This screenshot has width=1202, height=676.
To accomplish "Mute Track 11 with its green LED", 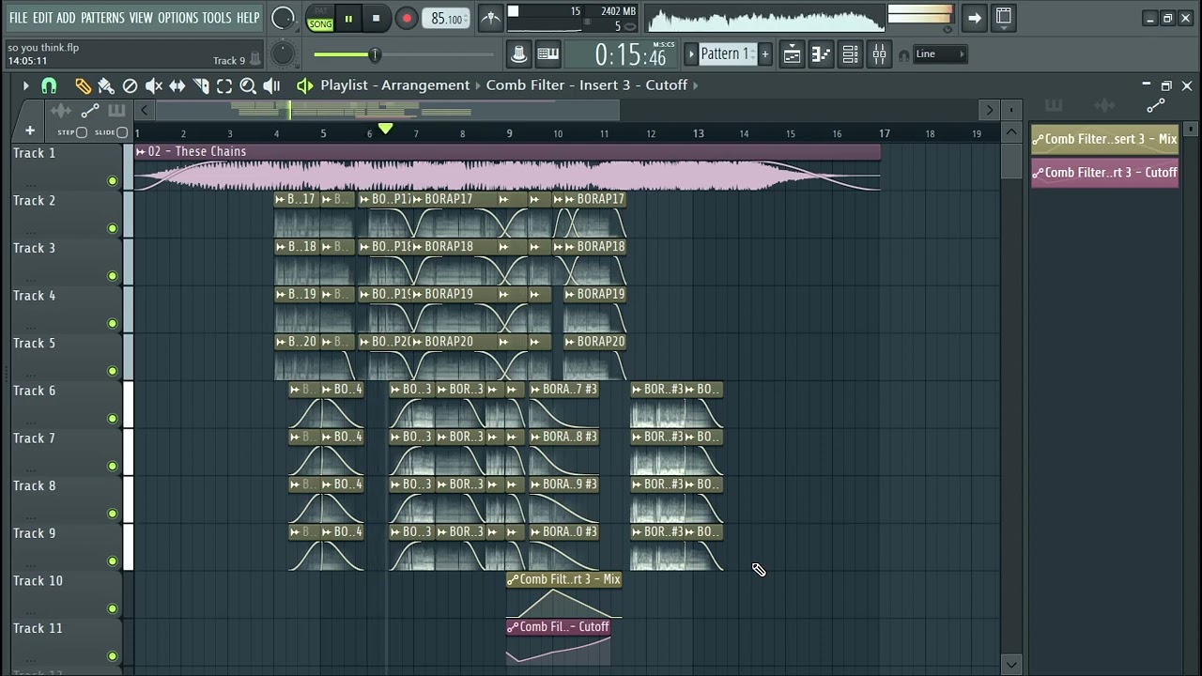I will [113, 656].
